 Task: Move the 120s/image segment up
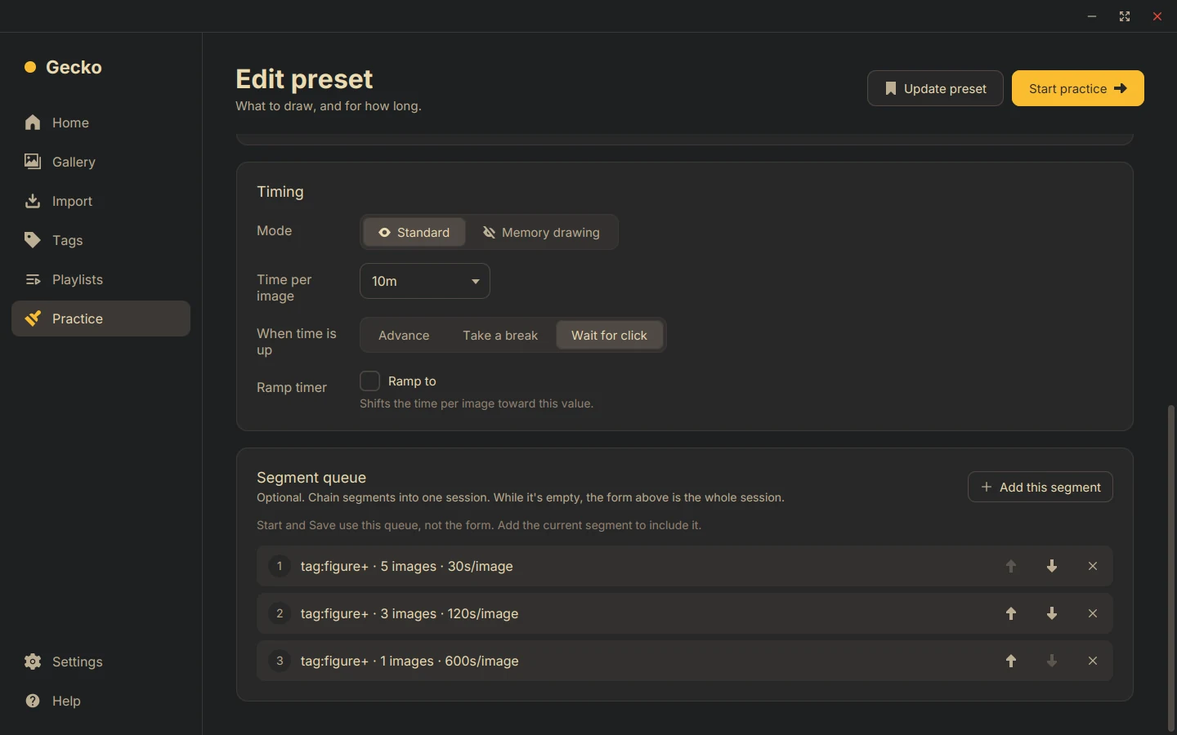[1011, 613]
